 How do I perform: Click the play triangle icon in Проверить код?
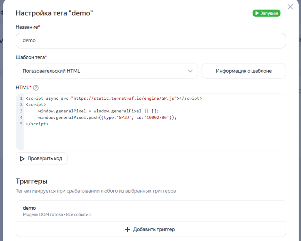[22, 159]
